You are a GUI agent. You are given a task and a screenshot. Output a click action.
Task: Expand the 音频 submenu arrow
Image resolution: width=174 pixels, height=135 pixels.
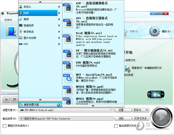[x=59, y=19]
